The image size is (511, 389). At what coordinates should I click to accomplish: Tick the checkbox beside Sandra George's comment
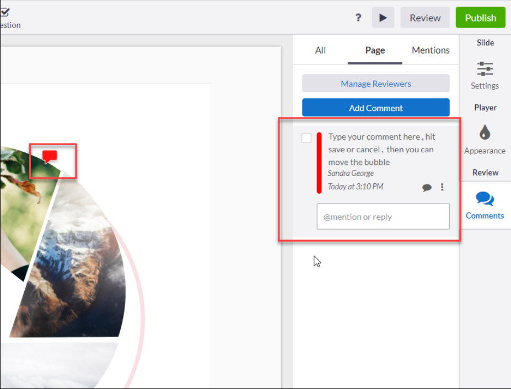coord(306,138)
